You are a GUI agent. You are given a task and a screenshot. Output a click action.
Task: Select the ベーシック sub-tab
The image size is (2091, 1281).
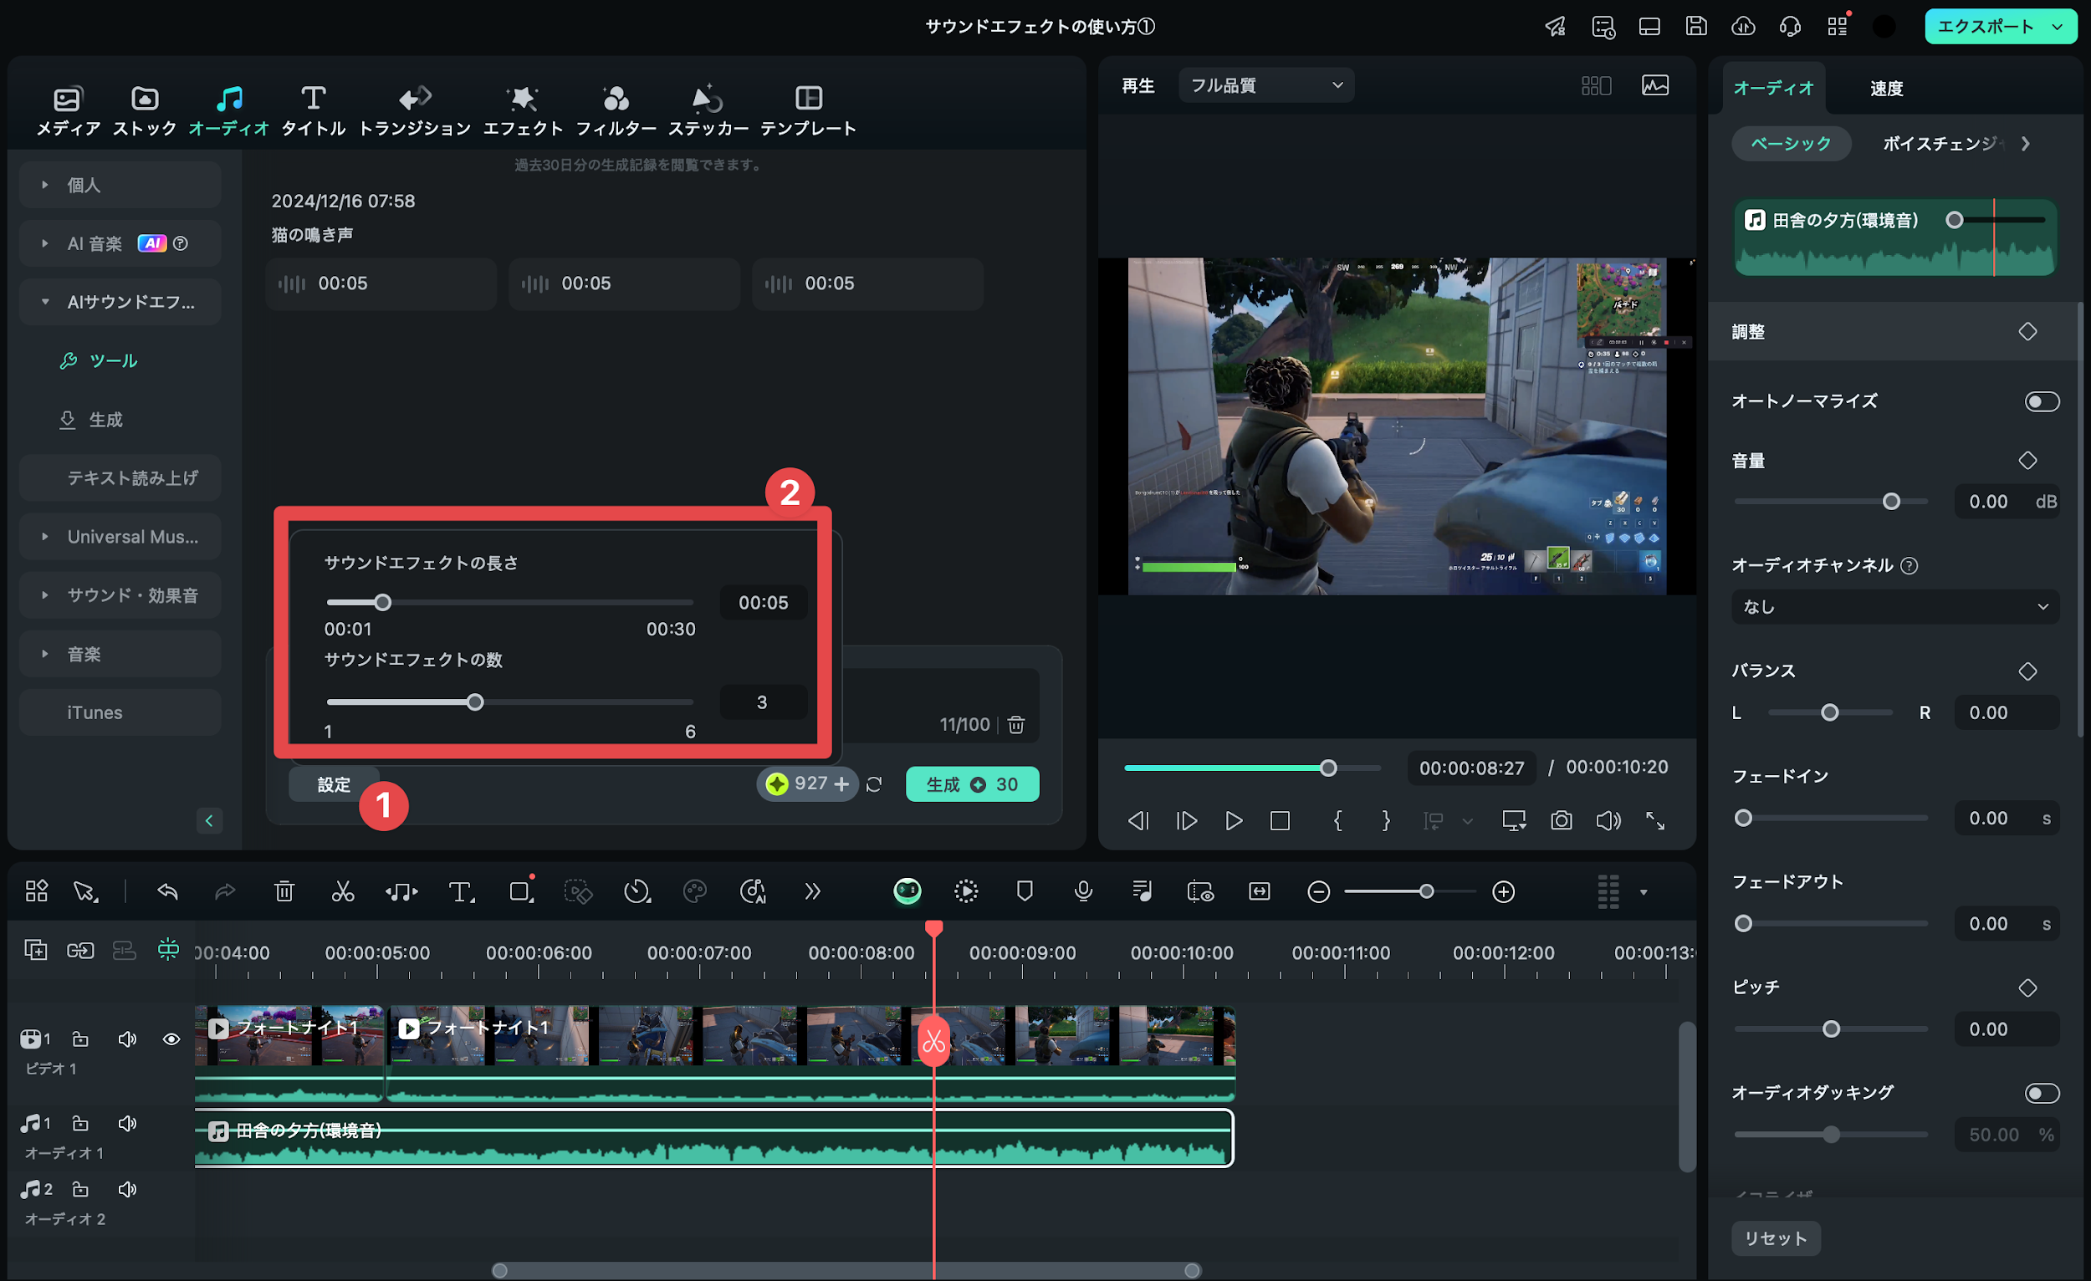pyautogui.click(x=1792, y=143)
